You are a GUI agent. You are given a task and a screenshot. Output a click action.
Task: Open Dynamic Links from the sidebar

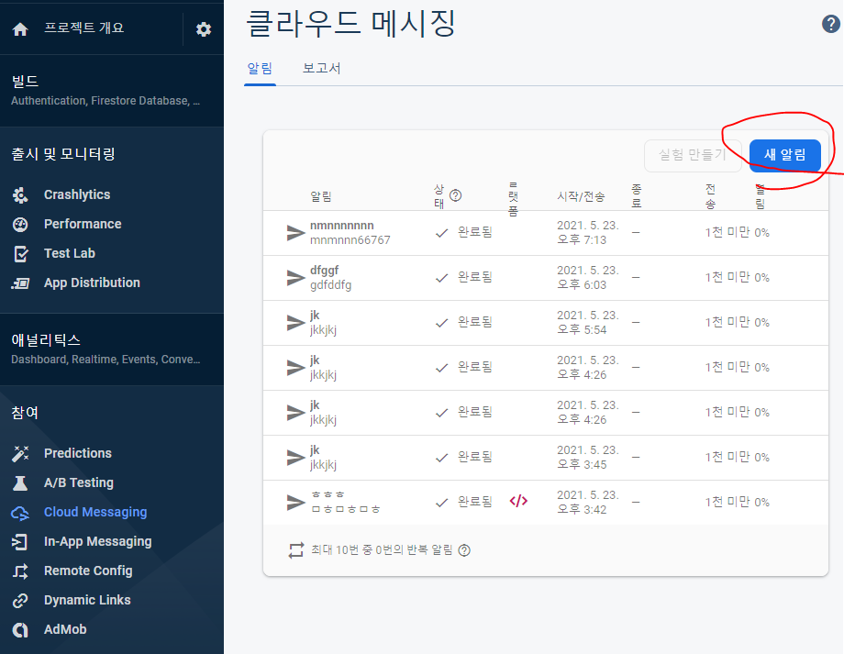click(87, 600)
